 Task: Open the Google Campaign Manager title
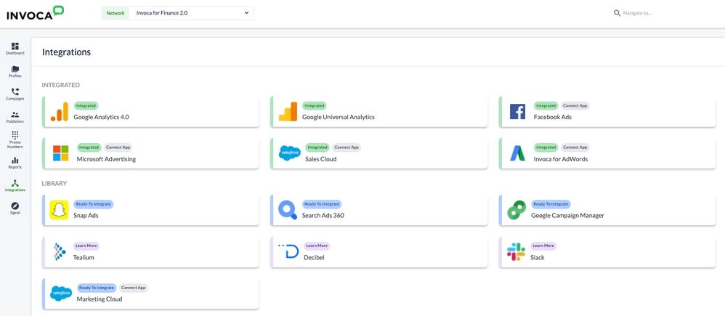pyautogui.click(x=568, y=216)
